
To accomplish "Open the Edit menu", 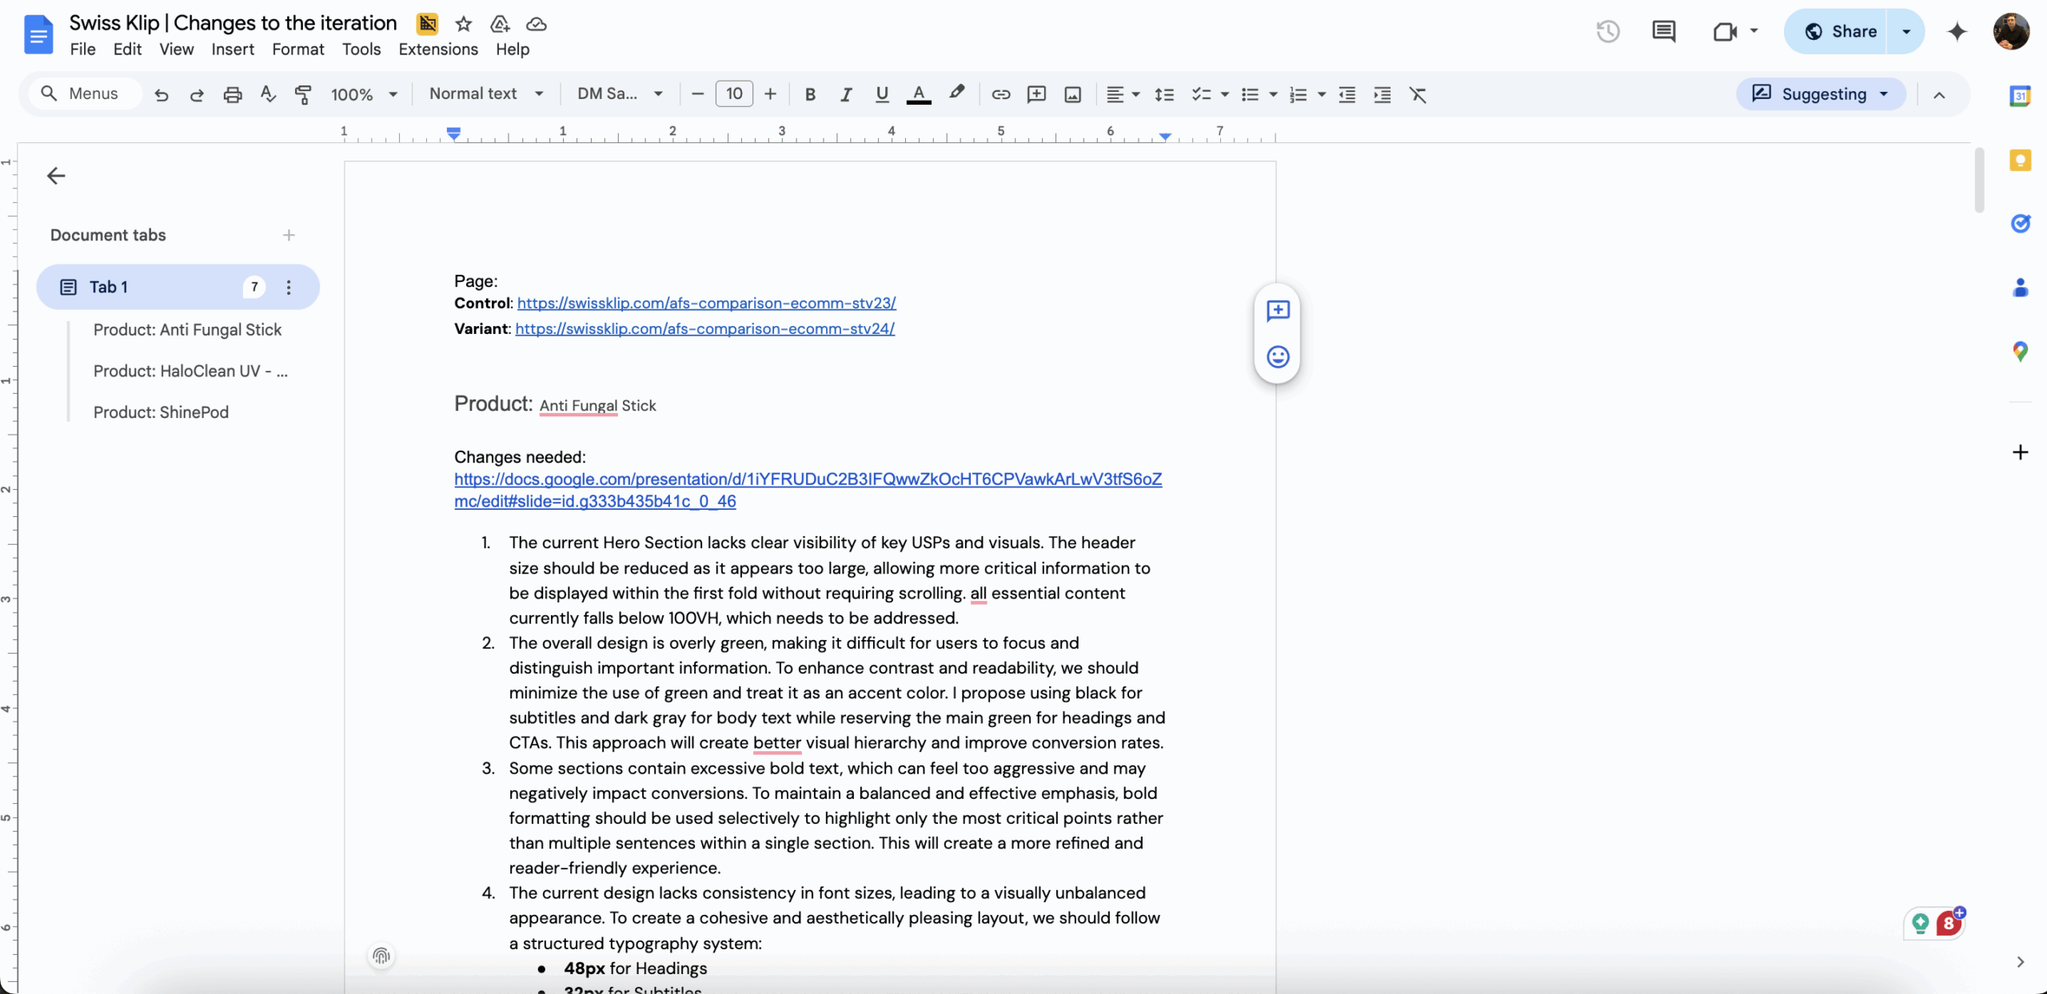I will [x=127, y=49].
